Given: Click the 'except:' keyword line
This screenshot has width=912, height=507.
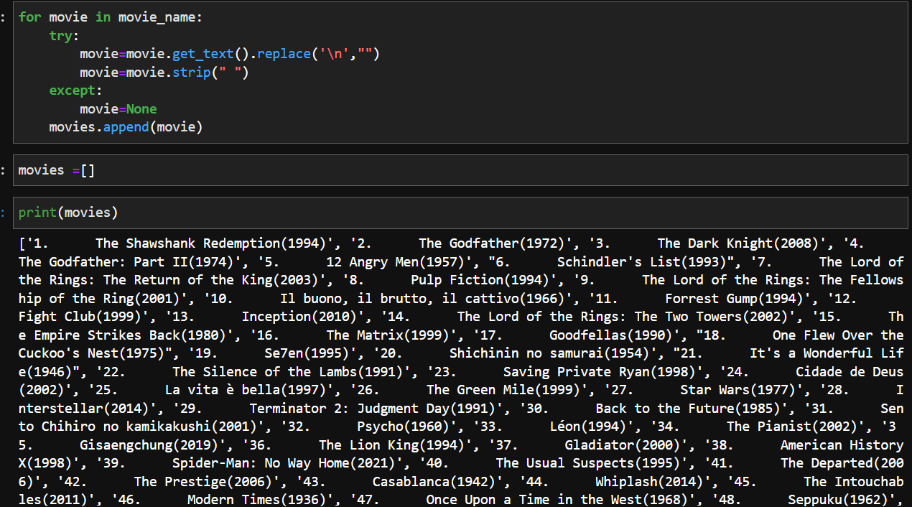Looking at the screenshot, I should pos(75,90).
